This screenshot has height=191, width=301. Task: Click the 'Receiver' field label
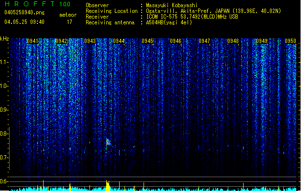click(97, 17)
